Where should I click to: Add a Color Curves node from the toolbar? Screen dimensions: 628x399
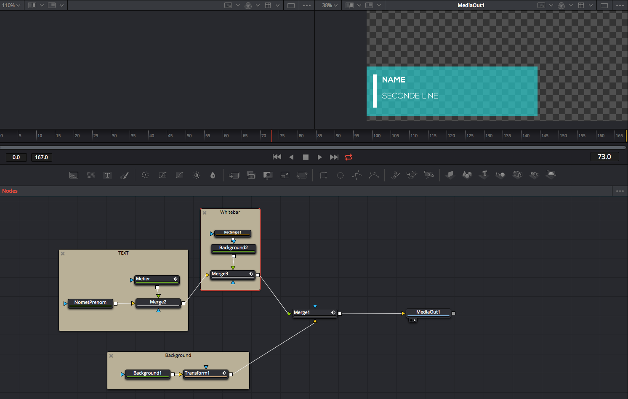162,175
